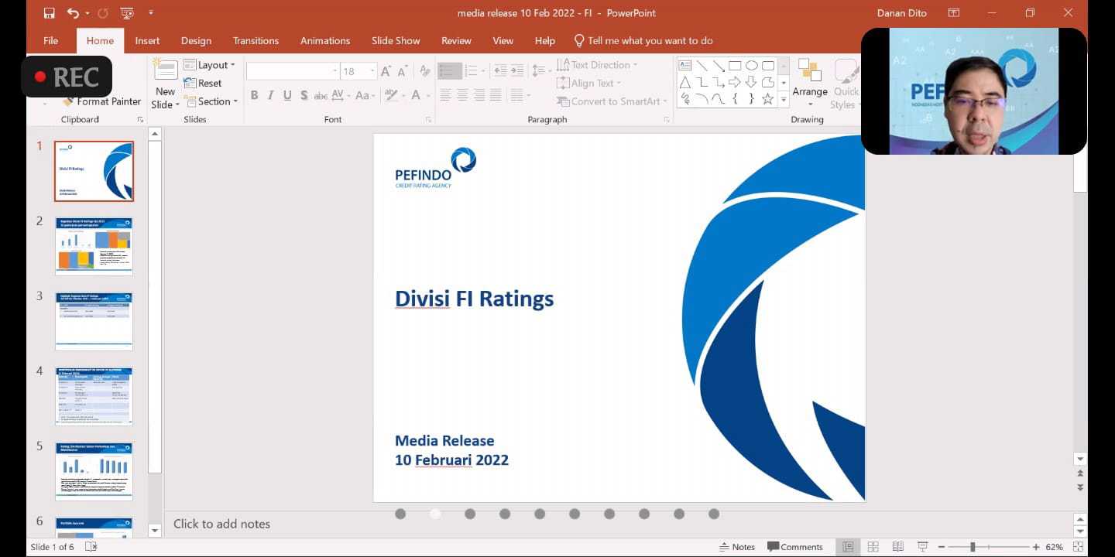
Task: Click the font name box
Action: [x=293, y=71]
